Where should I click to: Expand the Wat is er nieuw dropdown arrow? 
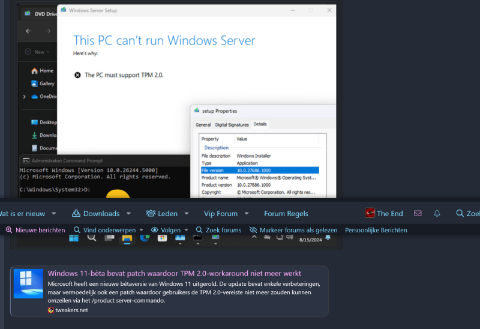(x=54, y=214)
